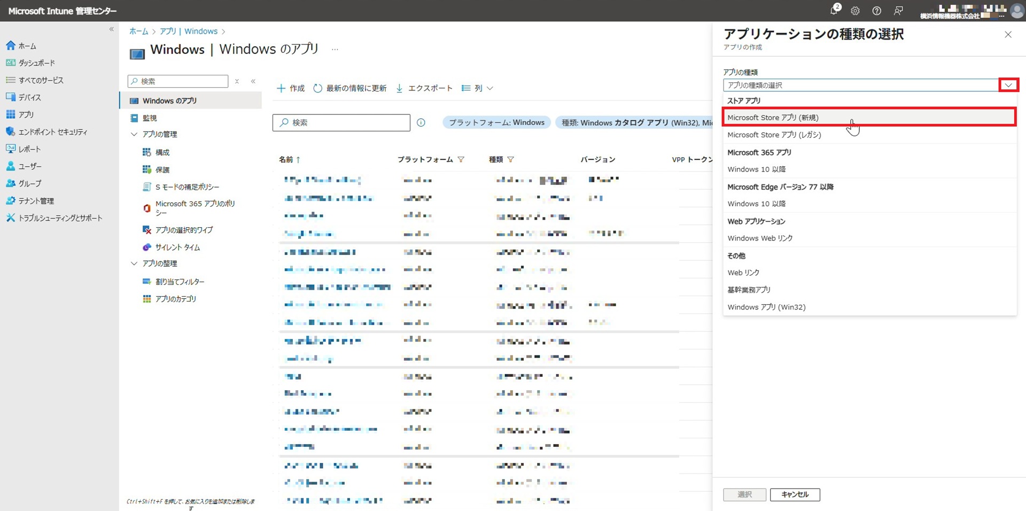Collapse the アプリの管理 tree section

[x=134, y=134]
